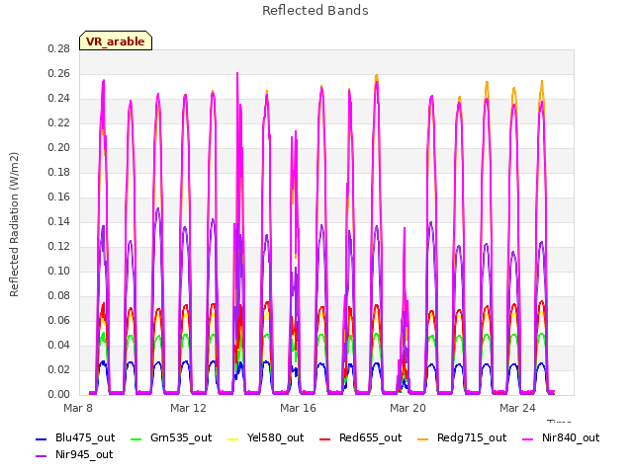Click the 0.00 y-axis tick label
This screenshot has width=633, height=474.
tap(59, 394)
